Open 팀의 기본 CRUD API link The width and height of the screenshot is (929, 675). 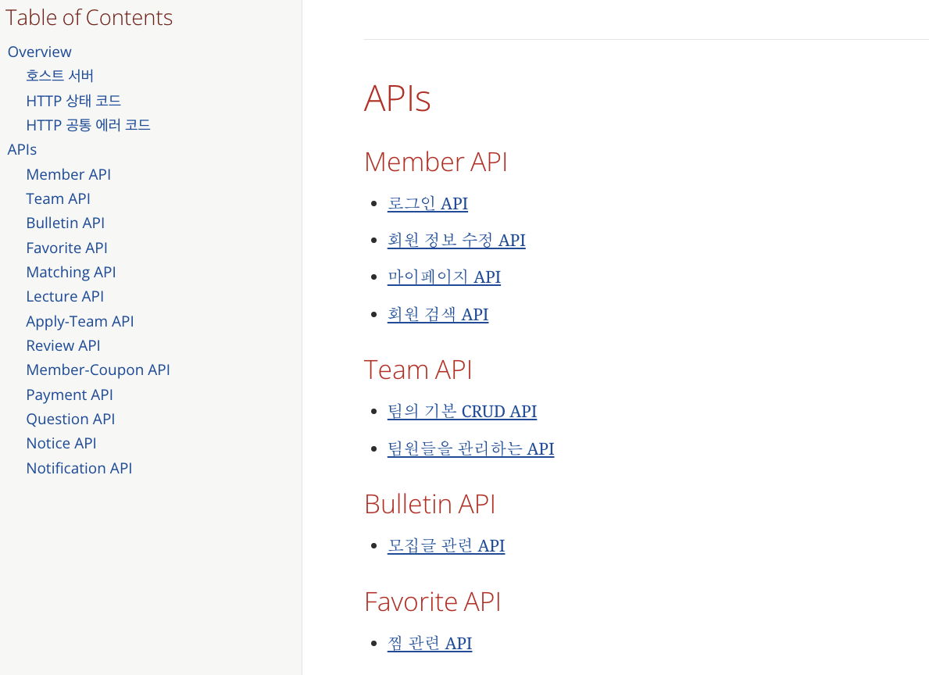pos(462,411)
